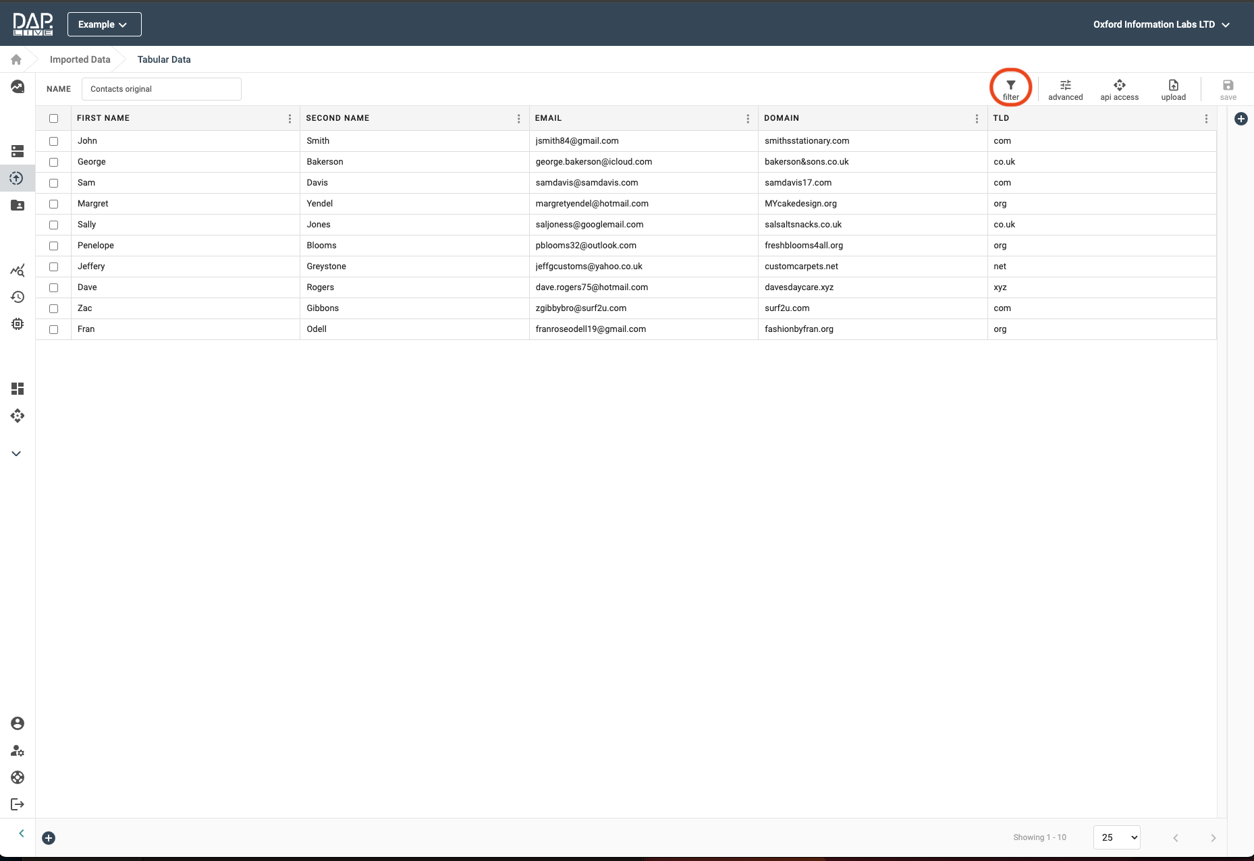The width and height of the screenshot is (1254, 861).
Task: Click the Name input field
Action: coord(161,89)
